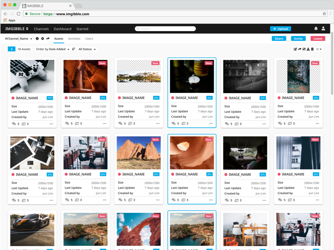Delete selected assets with trash icon
Image resolution: width=334 pixels, height=250 pixels.
pos(312,49)
